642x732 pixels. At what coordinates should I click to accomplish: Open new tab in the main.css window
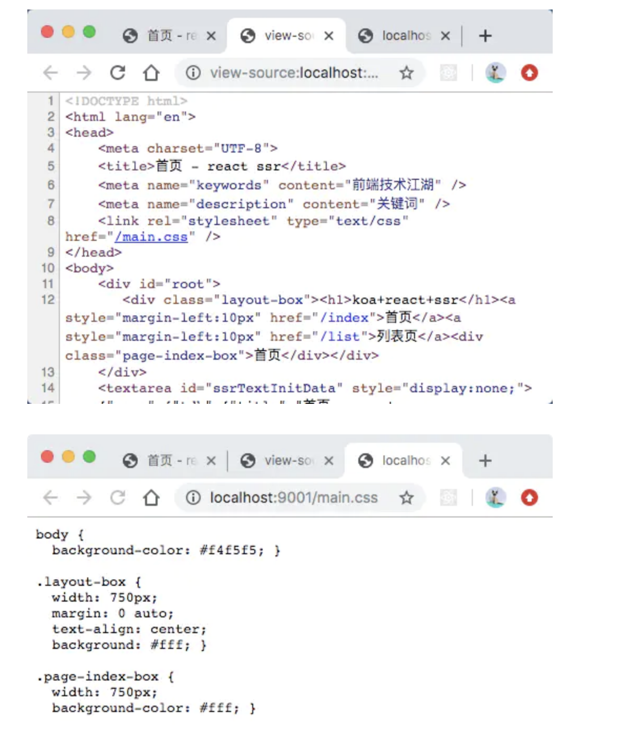pos(485,461)
